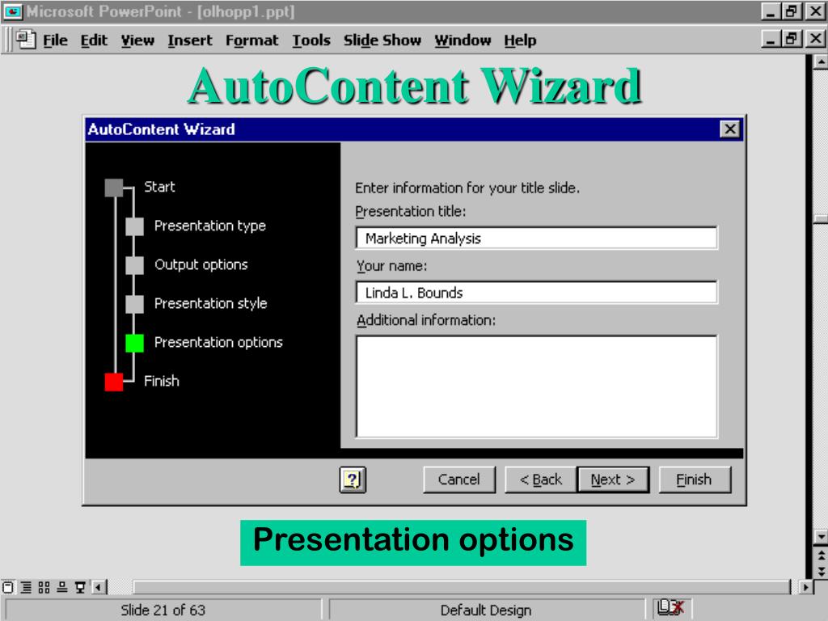Switch to Normal view icon in bottom-left
The image size is (828, 621).
click(x=8, y=587)
